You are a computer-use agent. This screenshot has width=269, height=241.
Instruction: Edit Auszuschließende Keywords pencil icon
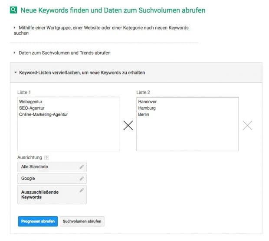(82, 190)
